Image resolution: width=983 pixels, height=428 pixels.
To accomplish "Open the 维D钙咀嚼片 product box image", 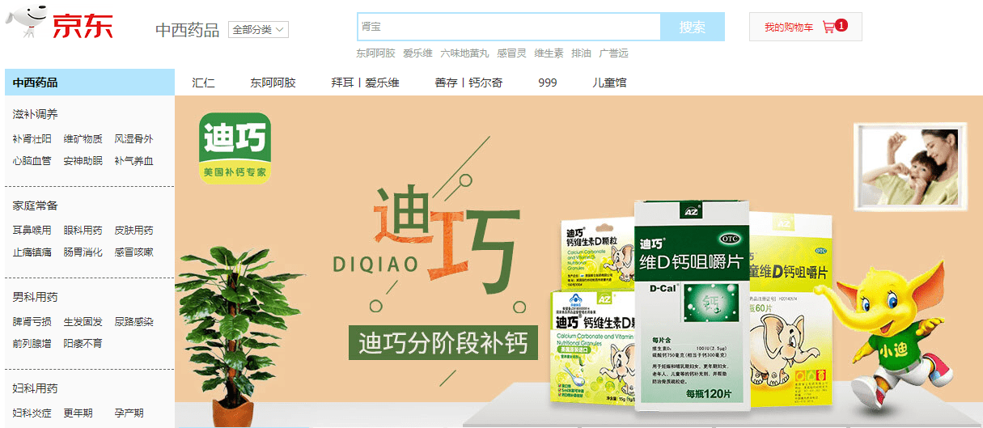I will [691, 305].
